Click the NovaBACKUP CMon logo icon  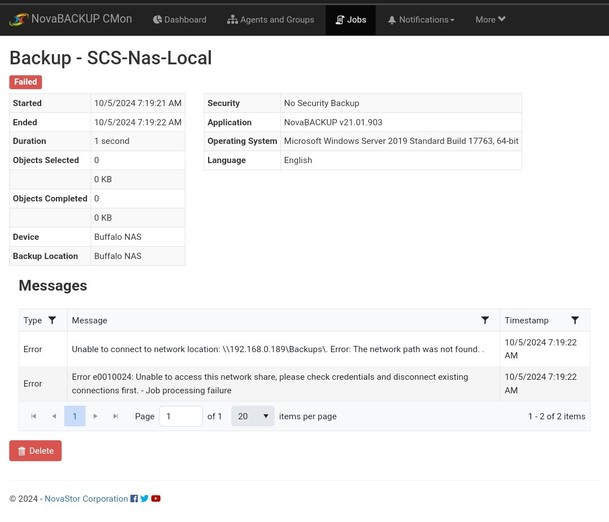click(x=19, y=19)
